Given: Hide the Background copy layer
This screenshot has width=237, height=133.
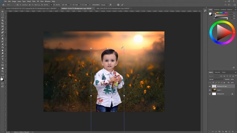Looking at the screenshot, I should [x=210, y=86].
